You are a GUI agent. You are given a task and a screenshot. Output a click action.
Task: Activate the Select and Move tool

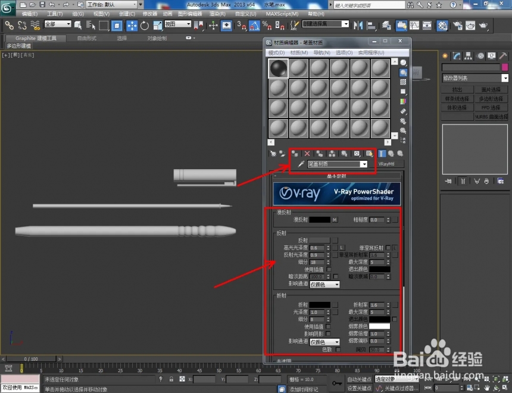click(x=132, y=26)
